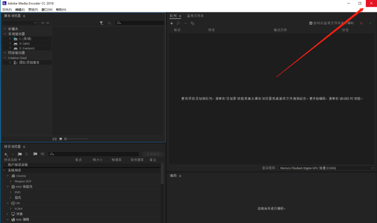Screen dimensions: 377x223
Task: Open the file type filter funnel icon
Action: click(x=102, y=23)
